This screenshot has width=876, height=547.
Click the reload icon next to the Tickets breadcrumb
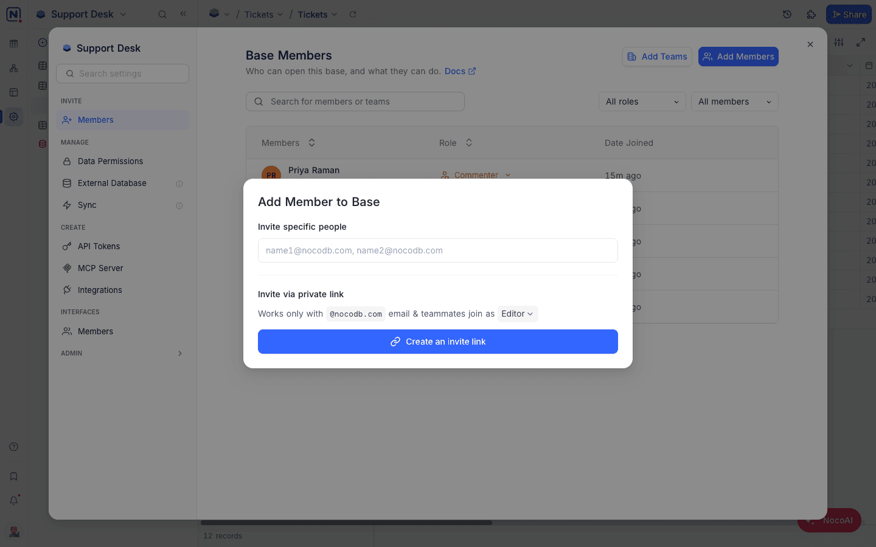[x=353, y=14]
